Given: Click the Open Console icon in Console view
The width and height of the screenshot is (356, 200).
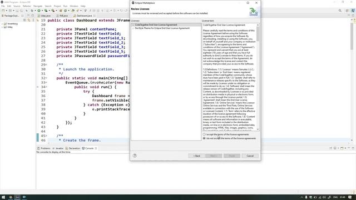Looking at the screenshot, I should pyautogui.click(x=342, y=148).
